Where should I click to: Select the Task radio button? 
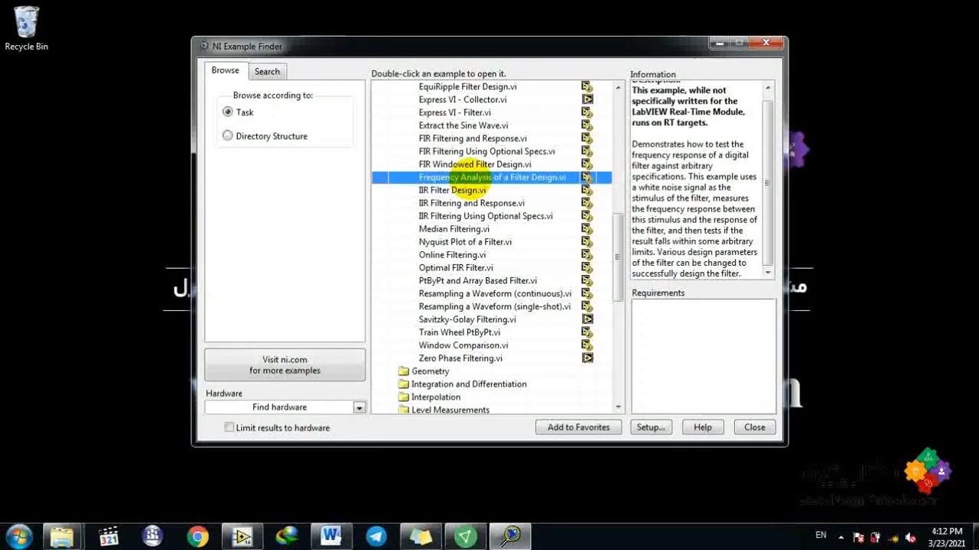228,112
